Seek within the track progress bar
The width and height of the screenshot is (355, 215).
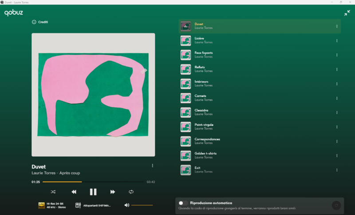93,182
